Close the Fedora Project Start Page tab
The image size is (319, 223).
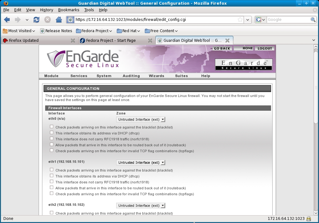[150, 41]
